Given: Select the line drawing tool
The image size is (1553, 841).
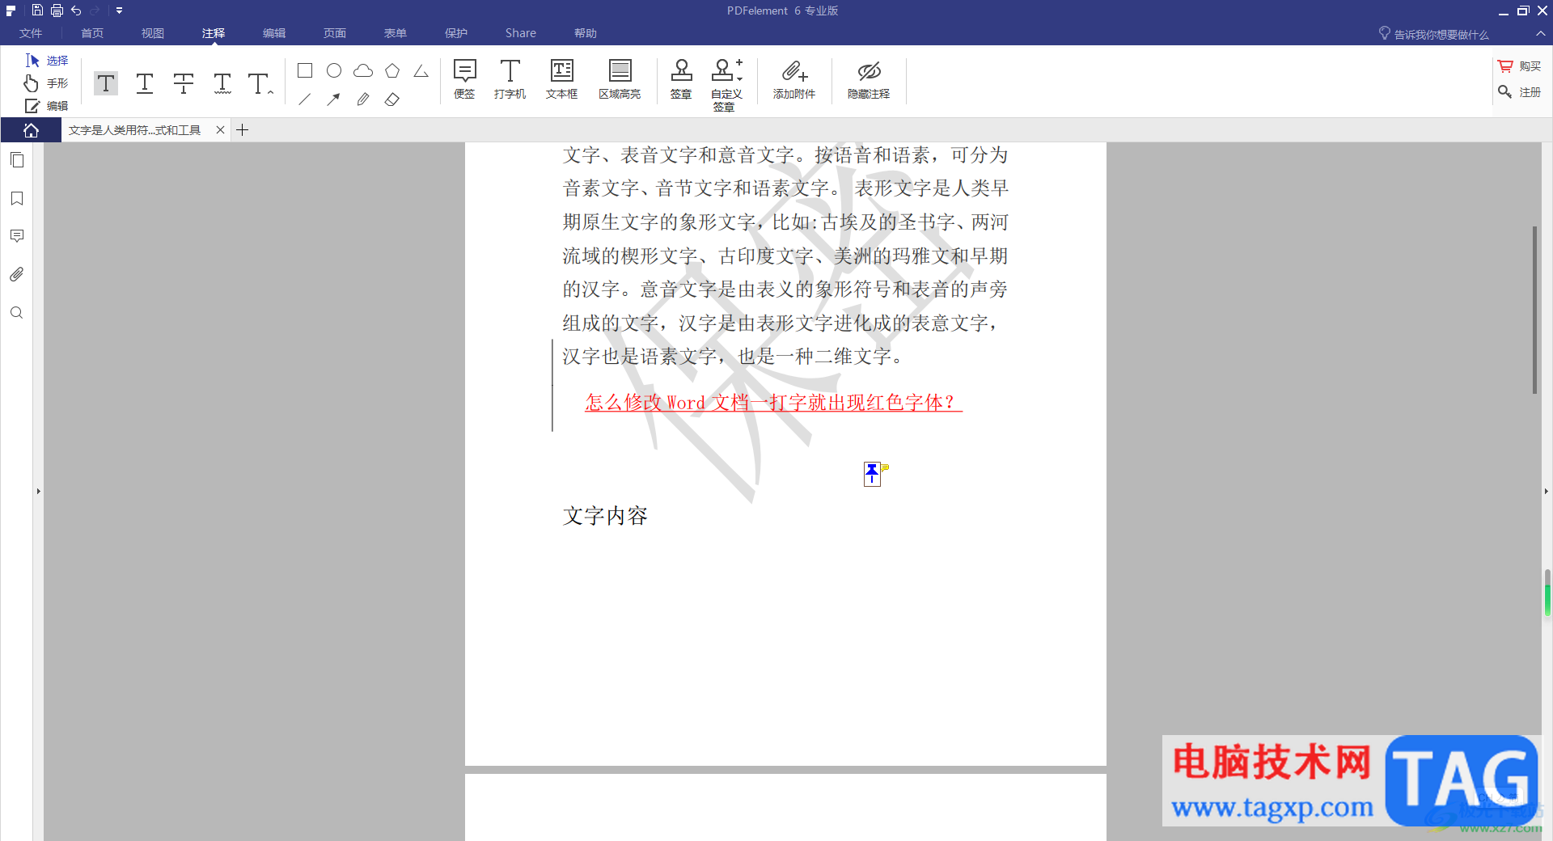Looking at the screenshot, I should [x=305, y=99].
